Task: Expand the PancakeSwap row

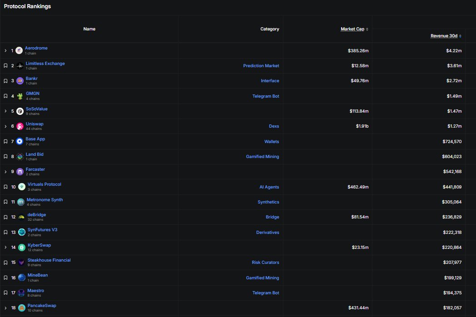Action: pos(5,308)
